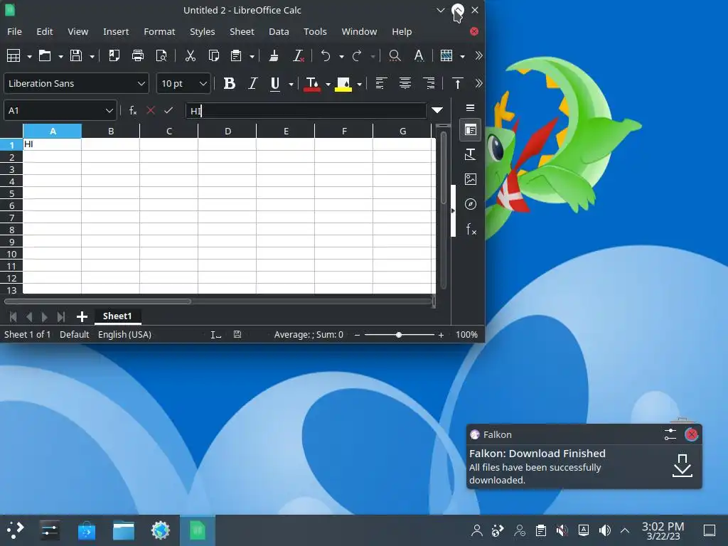
Task: Open the Function Wizard fx icon
Action: point(133,110)
